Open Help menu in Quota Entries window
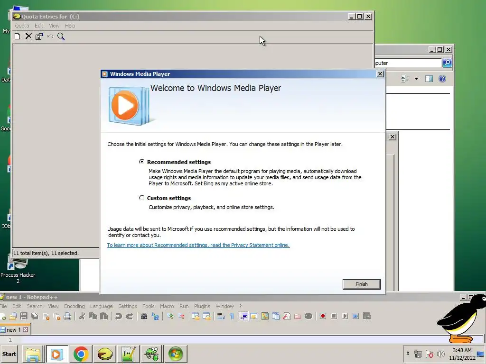Image resolution: width=486 pixels, height=364 pixels. click(70, 26)
